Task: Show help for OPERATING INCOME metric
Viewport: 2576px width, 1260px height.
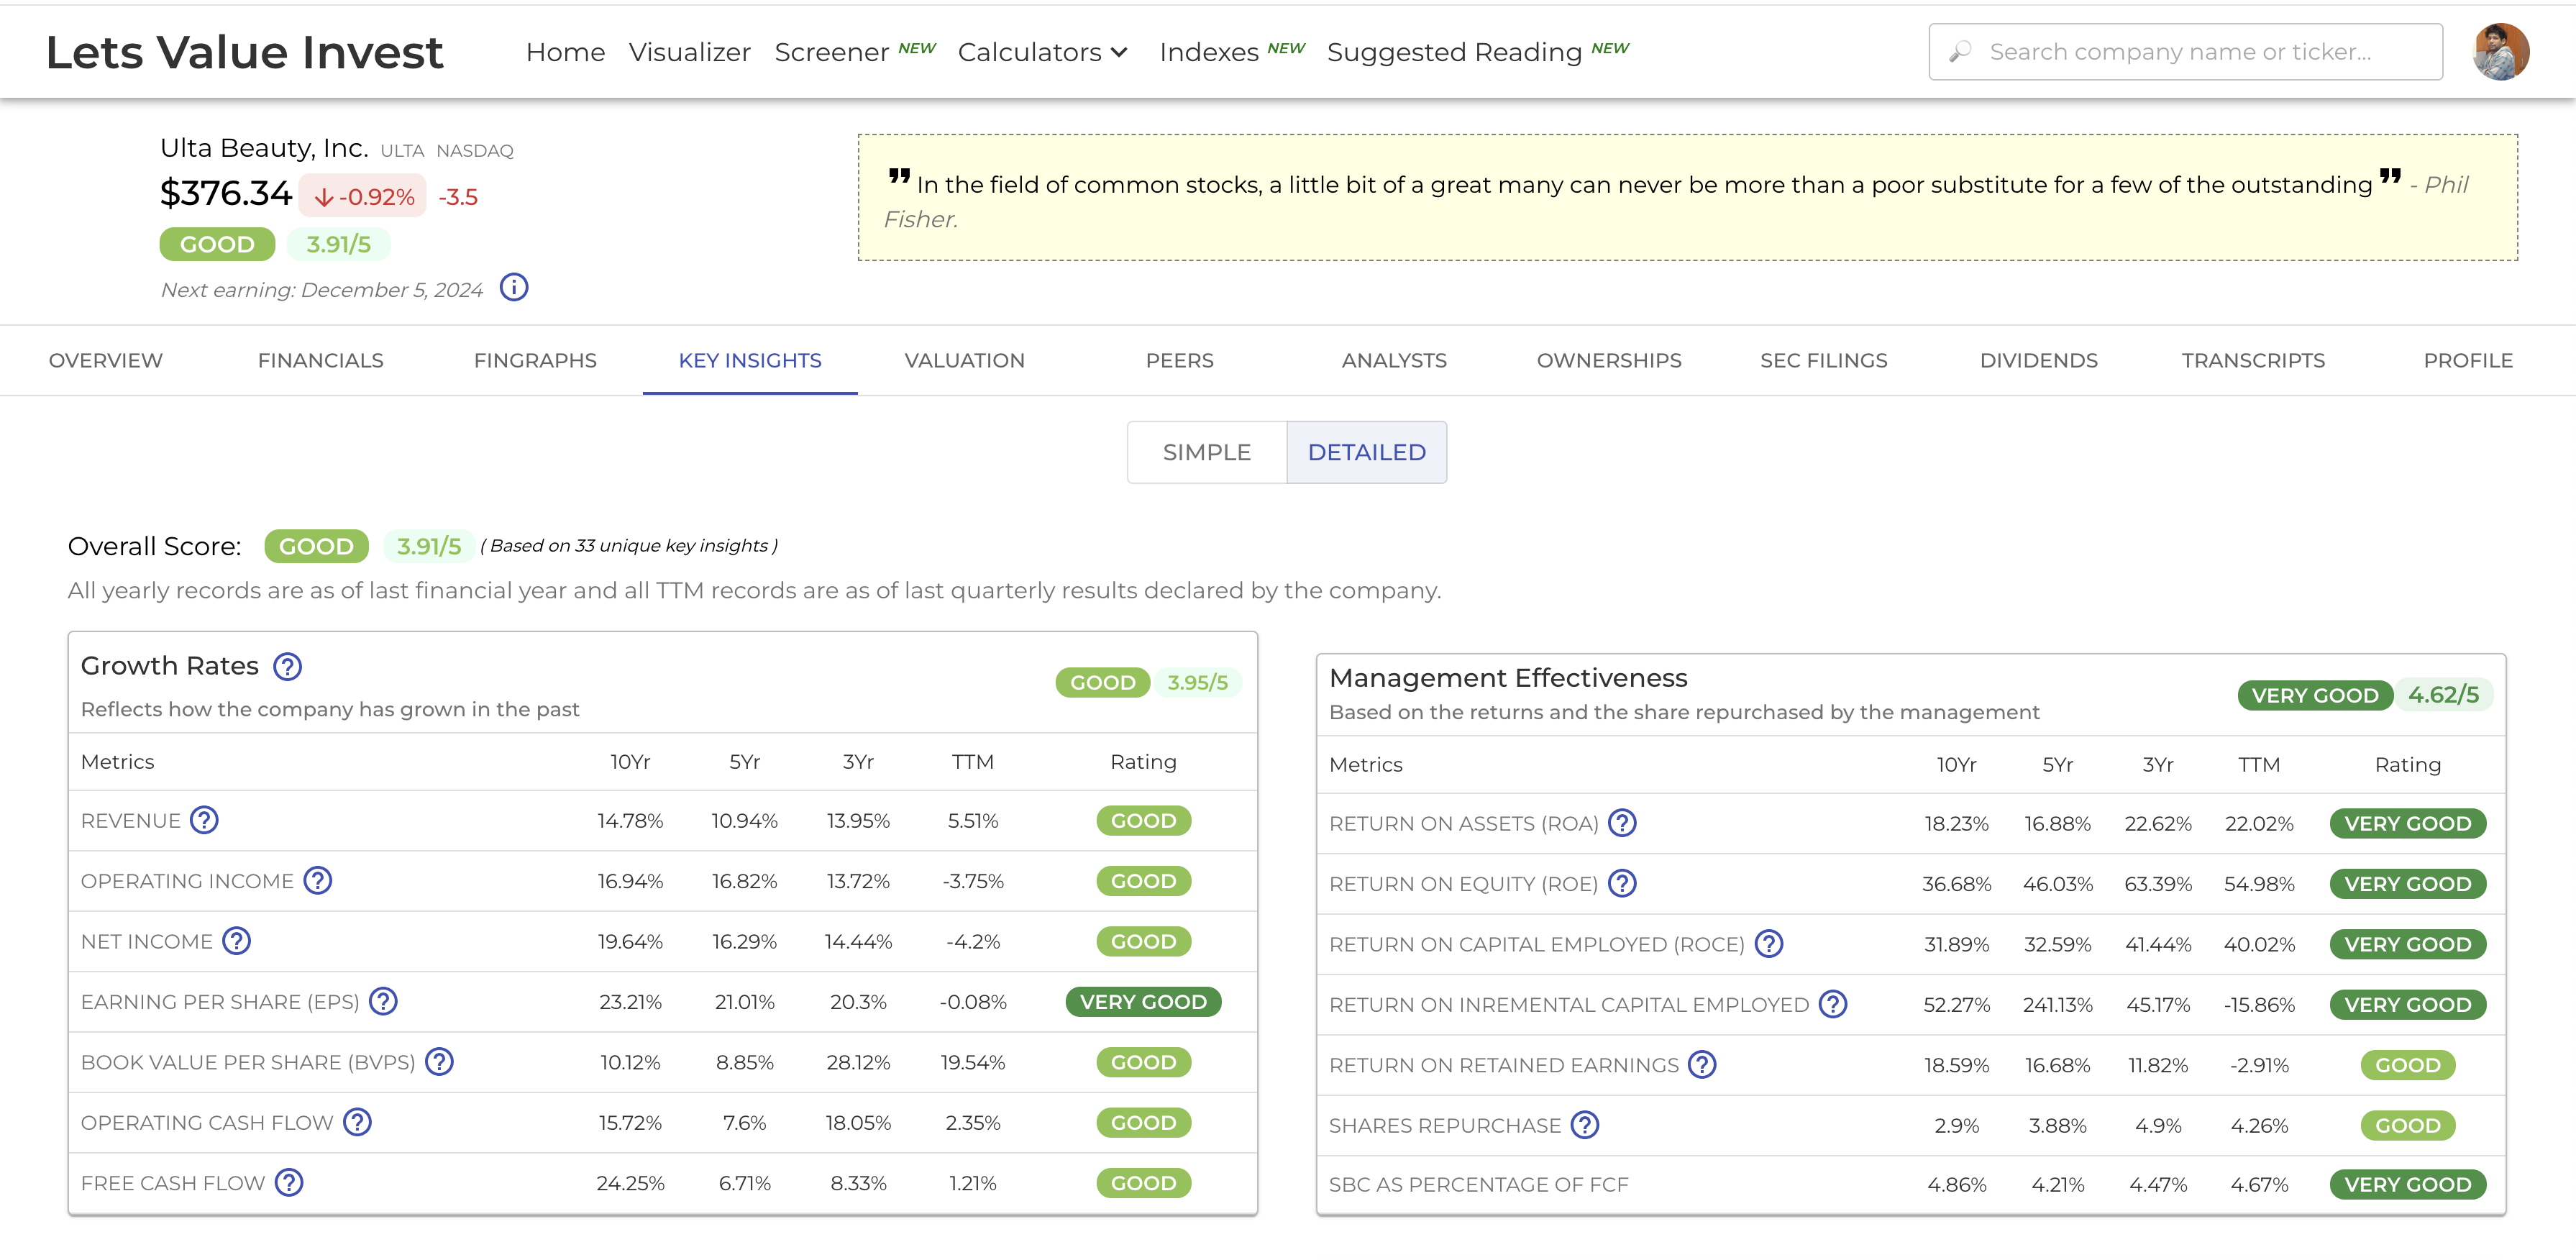Action: (318, 880)
